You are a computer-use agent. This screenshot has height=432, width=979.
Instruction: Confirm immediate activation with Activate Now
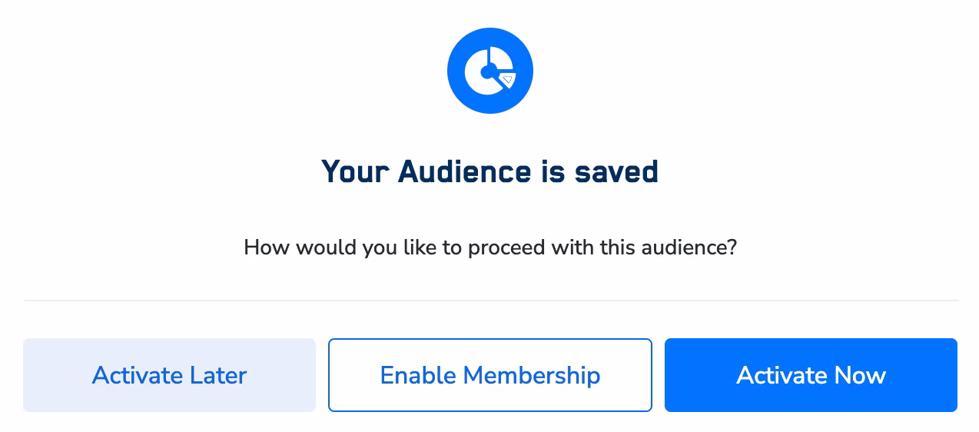click(x=811, y=375)
